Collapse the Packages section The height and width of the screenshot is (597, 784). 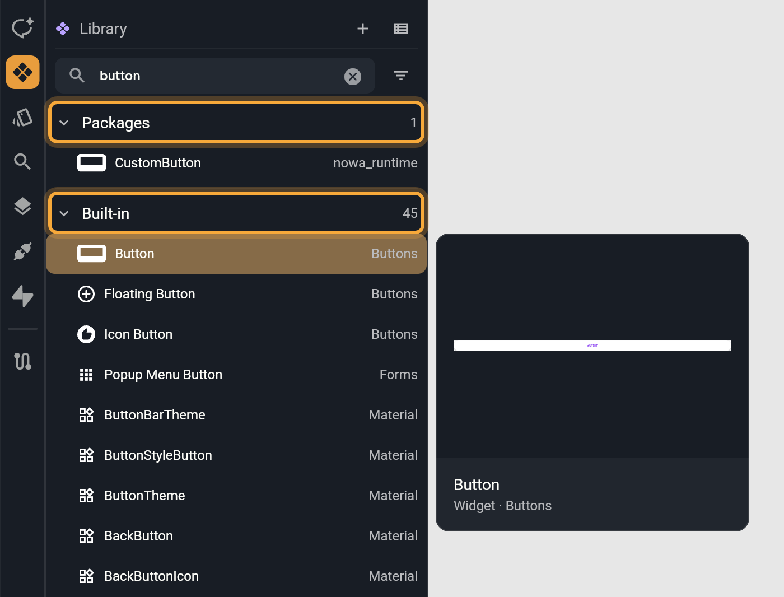(64, 123)
